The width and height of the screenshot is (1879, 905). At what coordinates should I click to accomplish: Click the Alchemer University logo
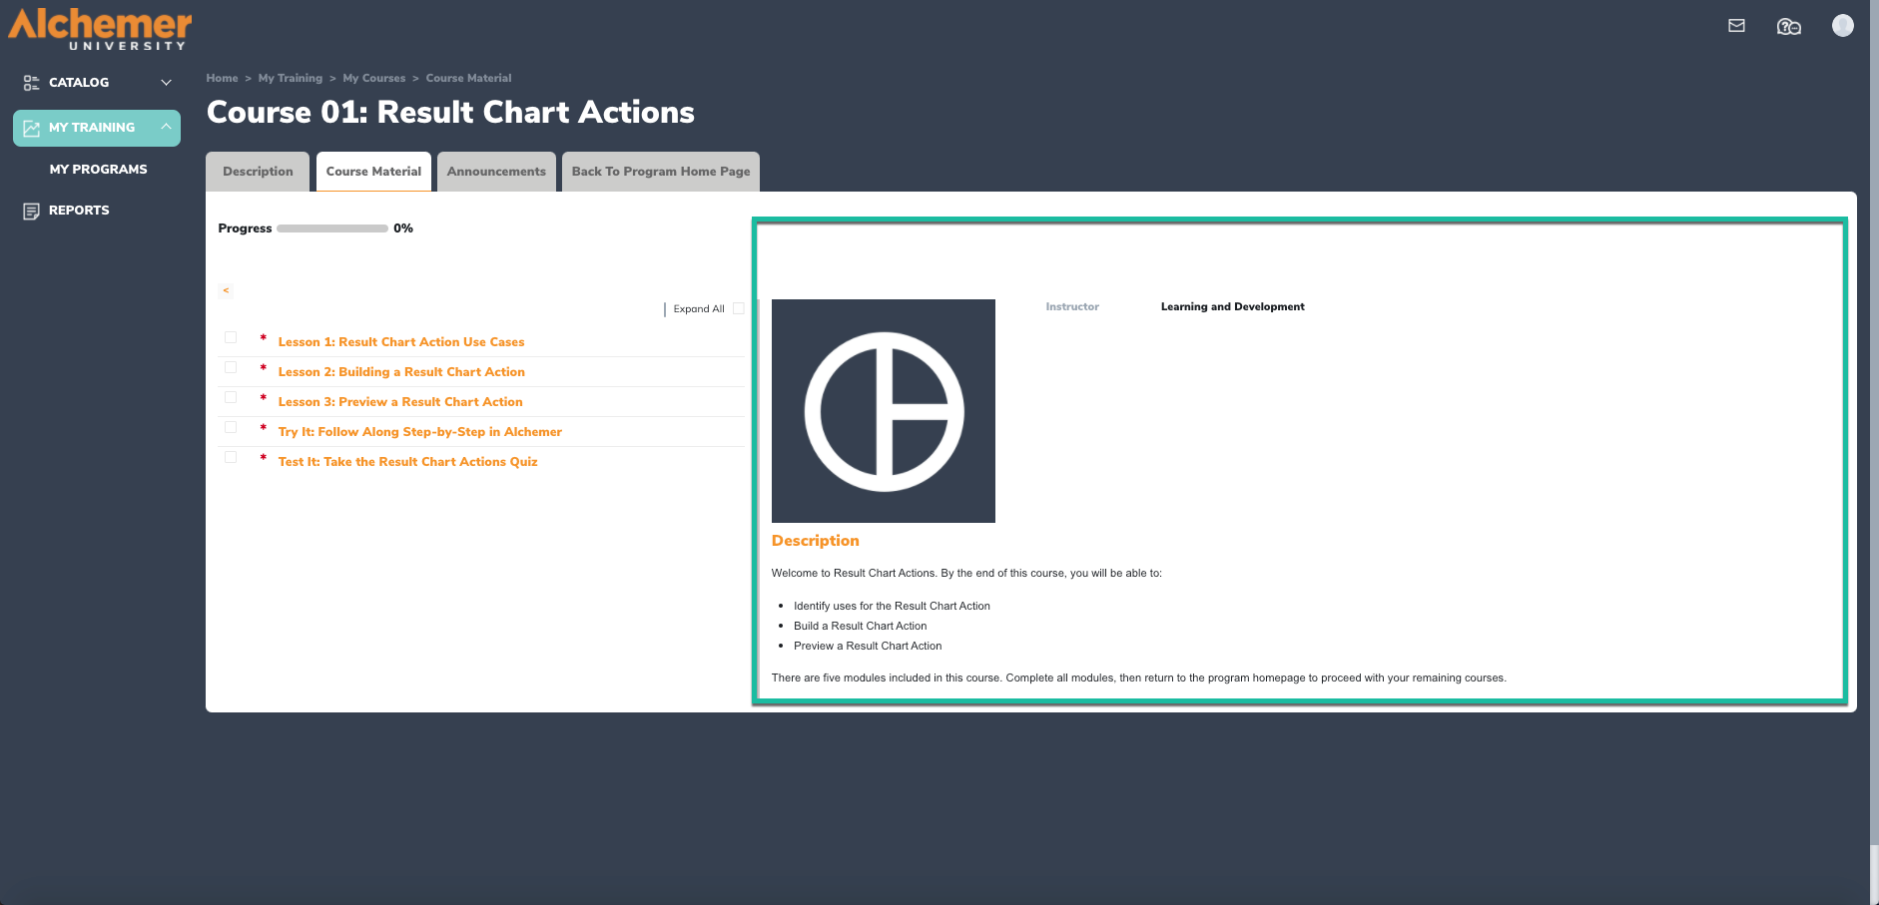100,29
